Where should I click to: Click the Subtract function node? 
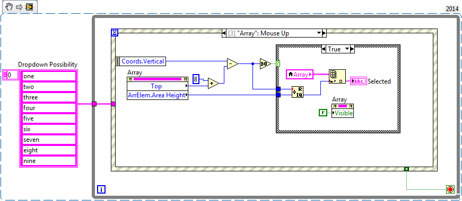tap(232, 63)
